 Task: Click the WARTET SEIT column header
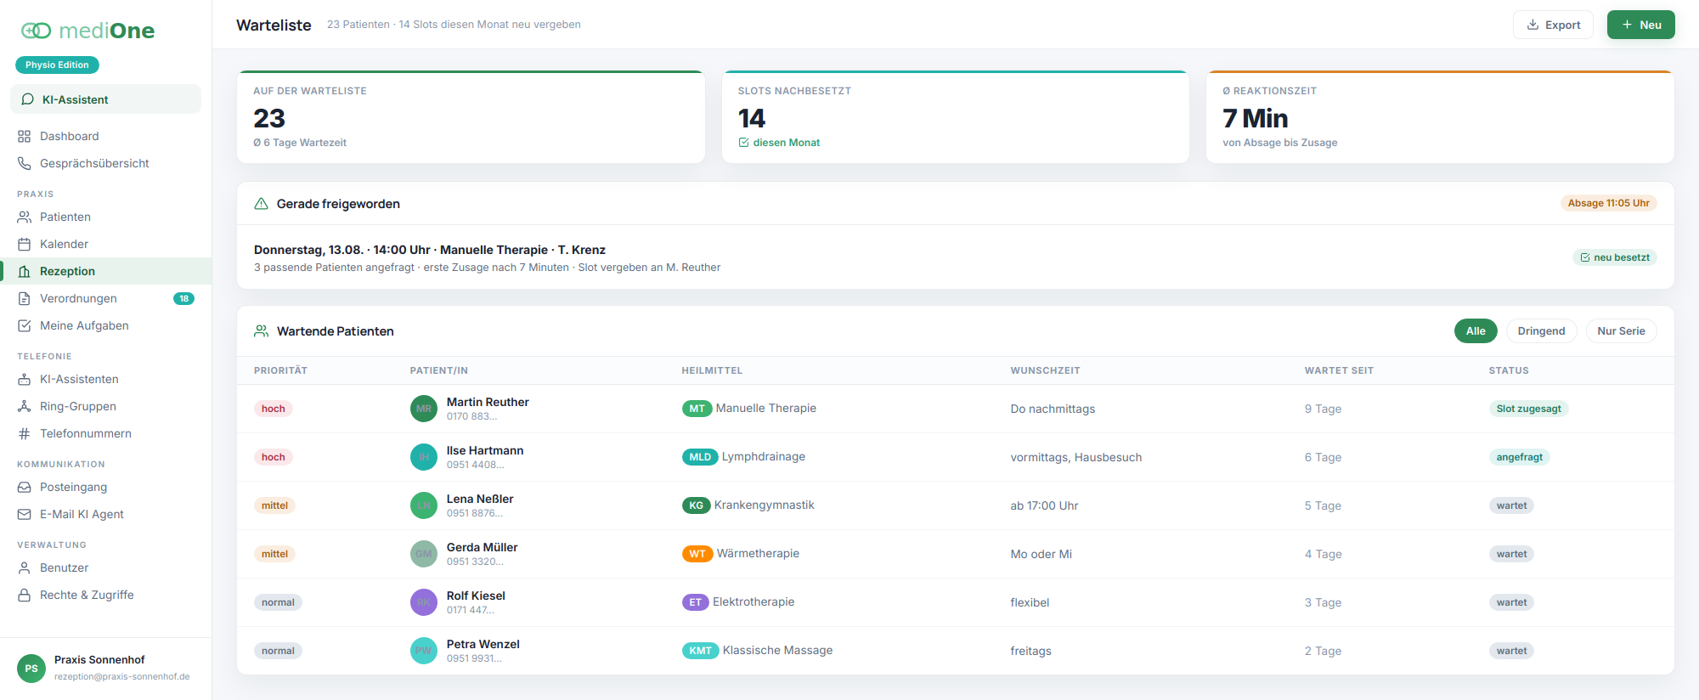point(1339,370)
